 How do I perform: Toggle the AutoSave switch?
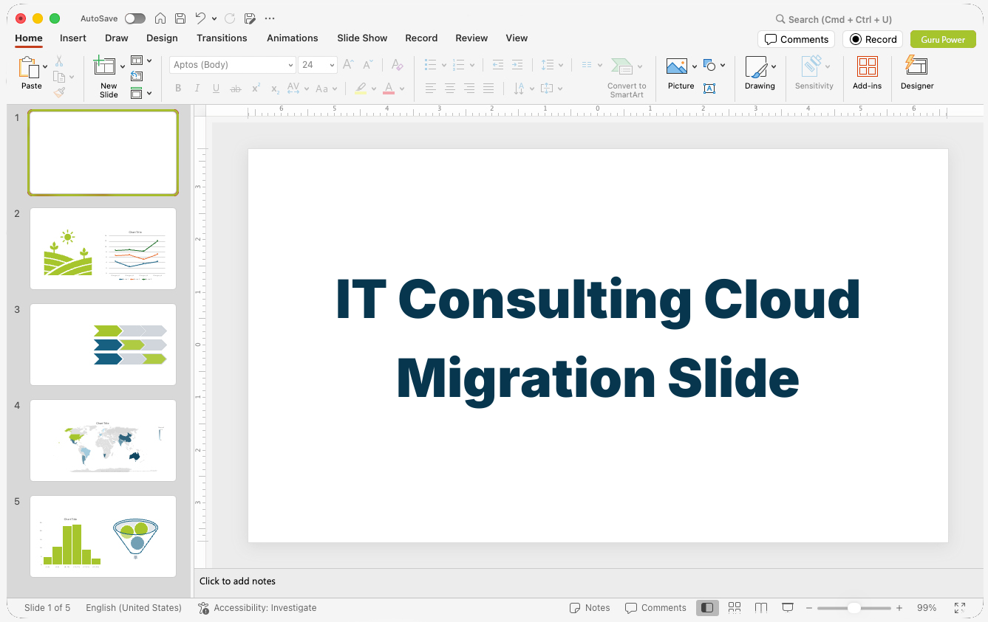pyautogui.click(x=135, y=18)
